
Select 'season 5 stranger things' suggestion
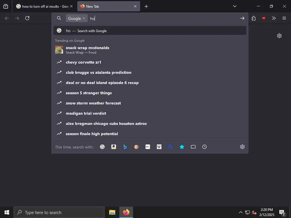pos(150,93)
